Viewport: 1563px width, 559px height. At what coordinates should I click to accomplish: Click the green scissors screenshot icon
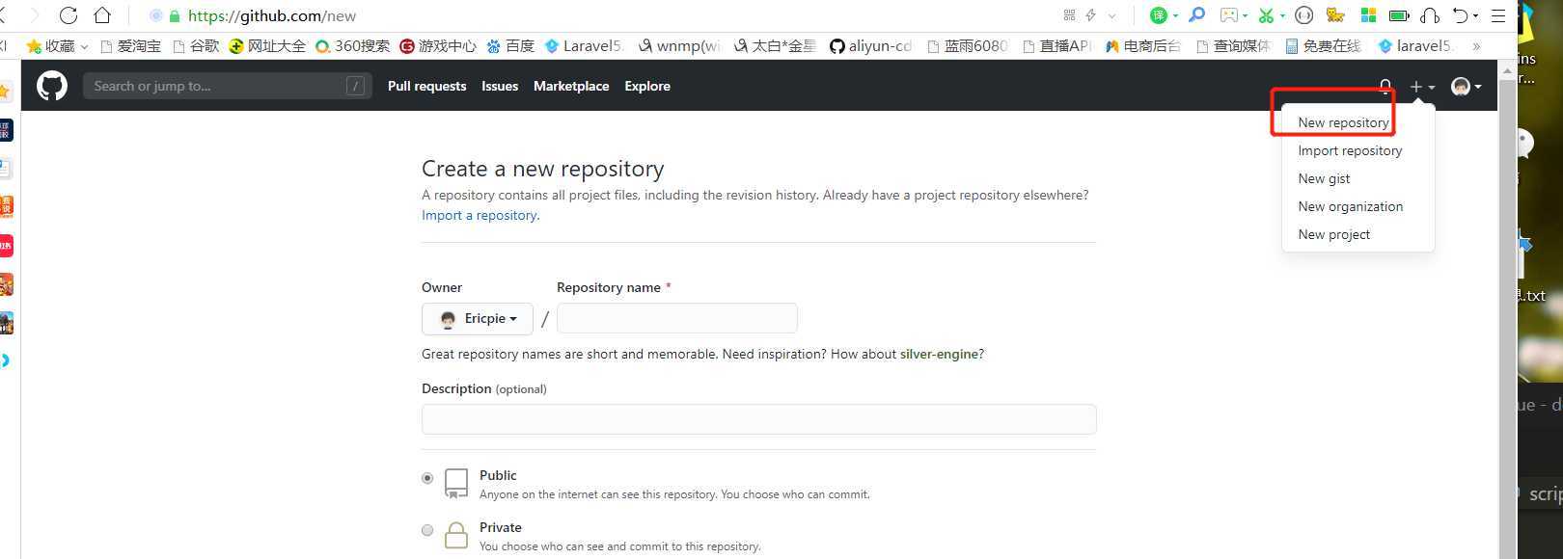(x=1266, y=15)
